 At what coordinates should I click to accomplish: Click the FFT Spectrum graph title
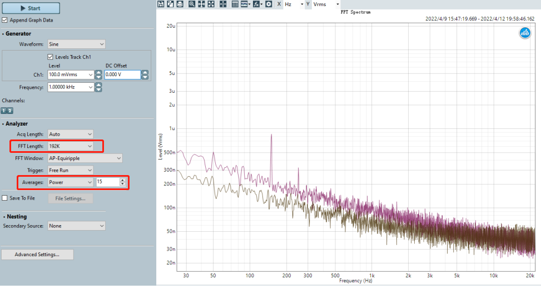pyautogui.click(x=355, y=12)
